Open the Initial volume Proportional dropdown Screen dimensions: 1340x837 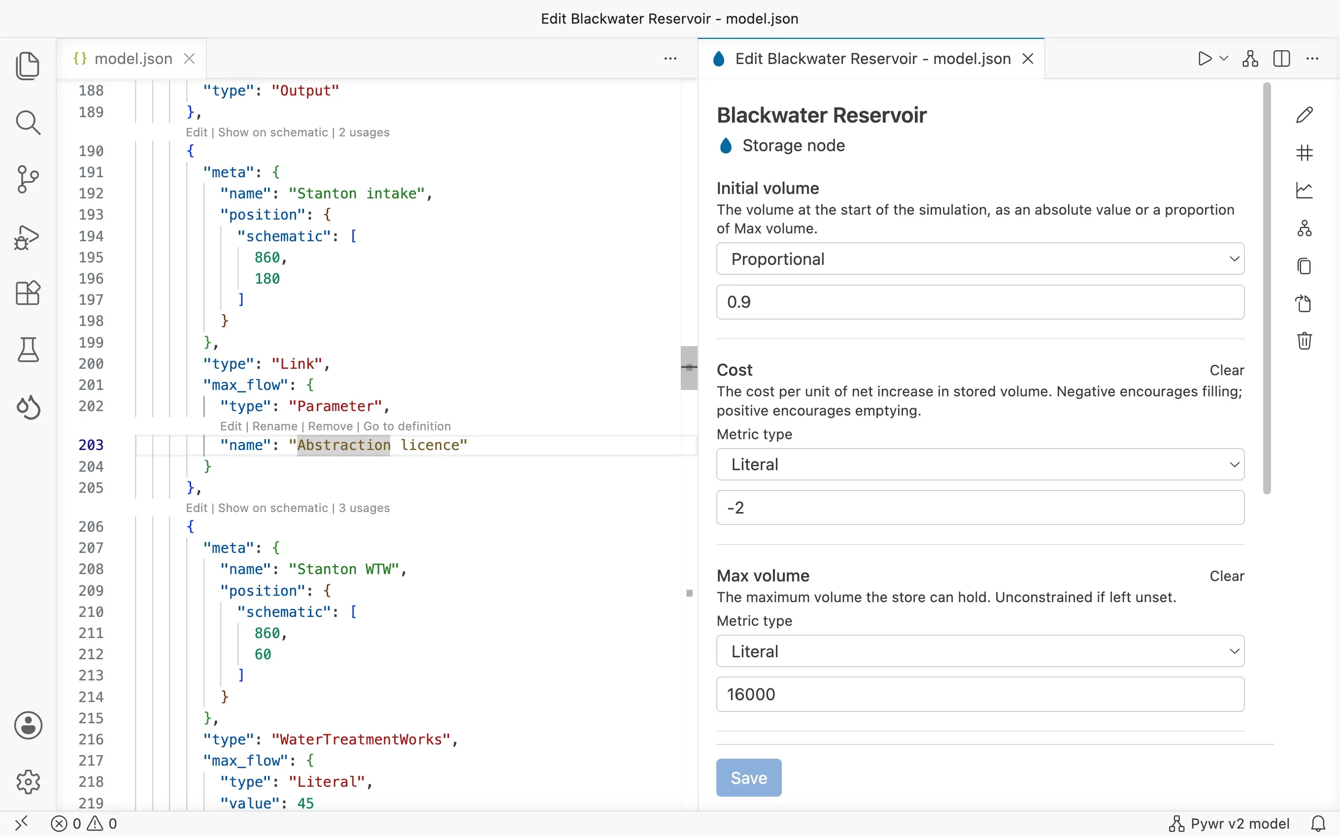coord(980,259)
